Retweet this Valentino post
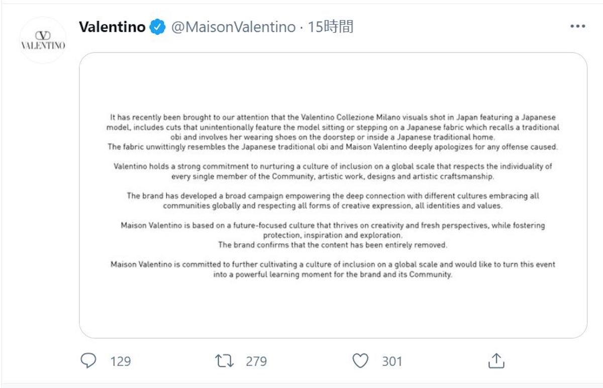The image size is (603, 388). tap(225, 360)
